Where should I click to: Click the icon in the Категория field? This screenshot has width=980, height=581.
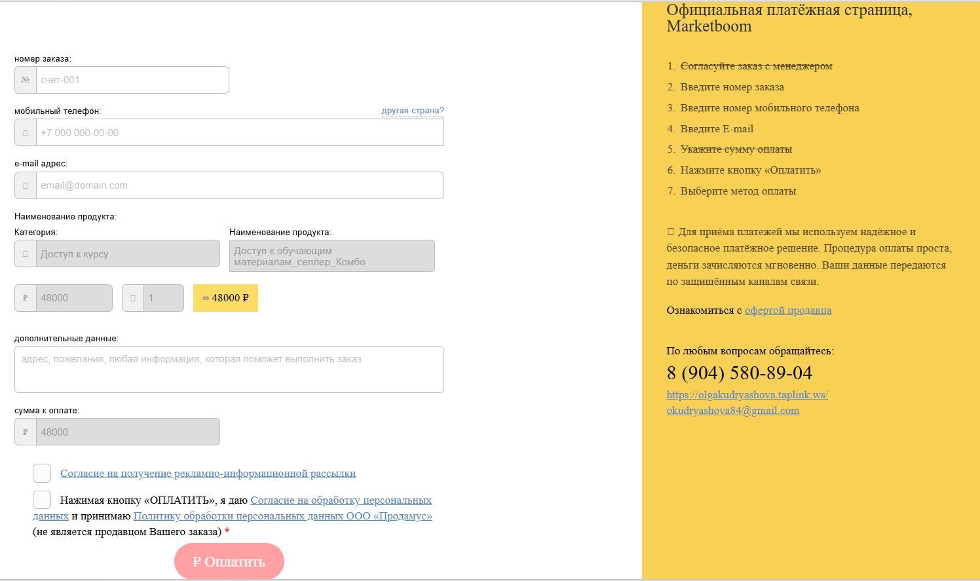(26, 254)
